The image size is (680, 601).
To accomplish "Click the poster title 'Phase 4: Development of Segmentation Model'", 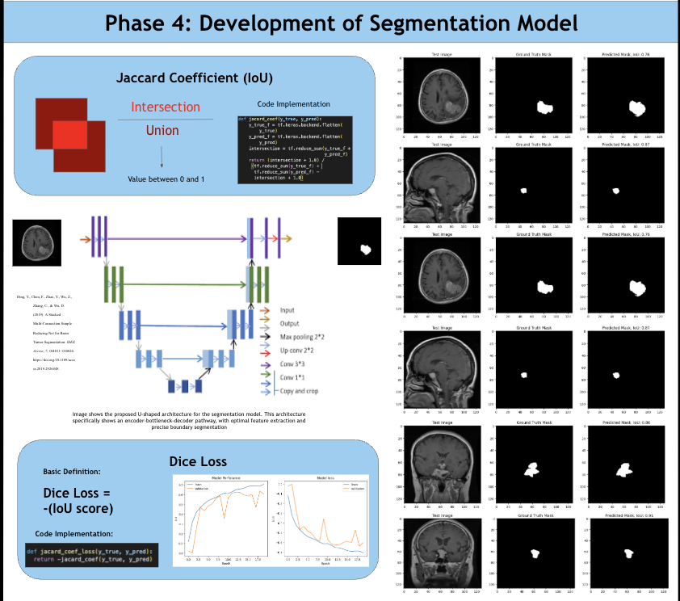I will [342, 23].
